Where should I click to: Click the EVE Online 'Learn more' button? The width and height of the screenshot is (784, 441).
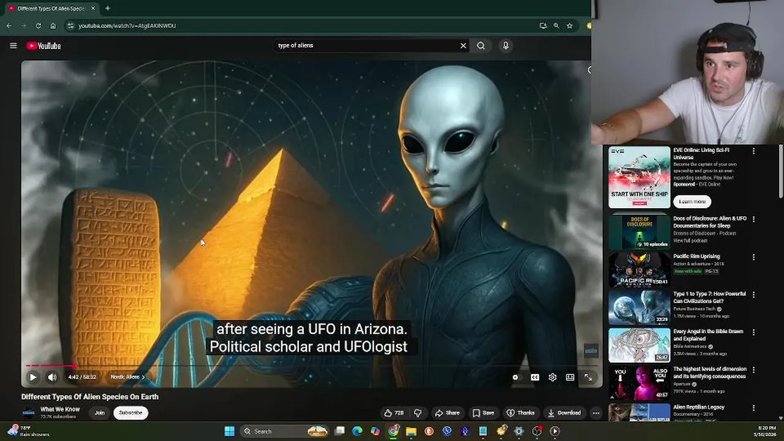692,202
